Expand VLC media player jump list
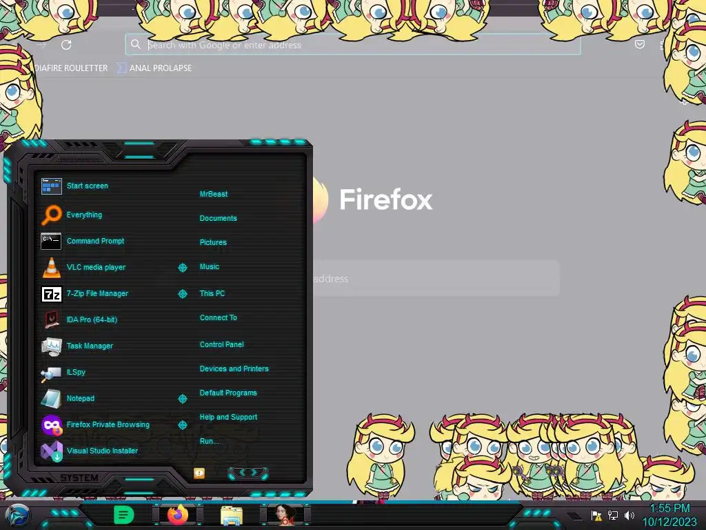Screen dimensions: 706x530 coord(182,268)
